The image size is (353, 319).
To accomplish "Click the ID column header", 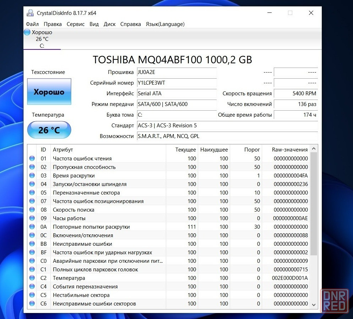I will (43, 149).
